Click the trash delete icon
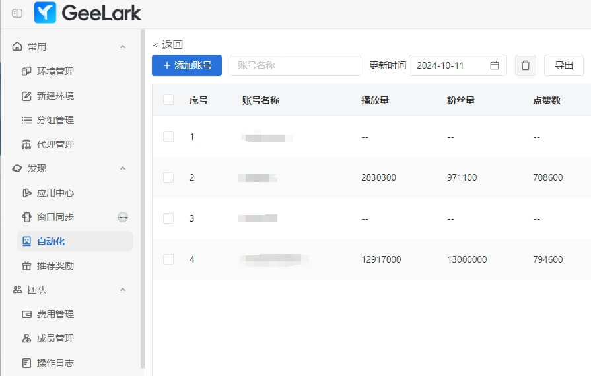 pyautogui.click(x=526, y=65)
